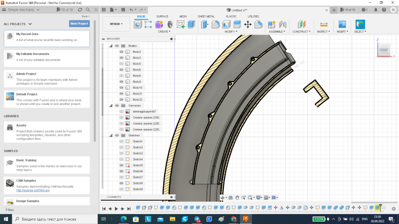Refresh the data panel

pyautogui.click(x=80, y=10)
